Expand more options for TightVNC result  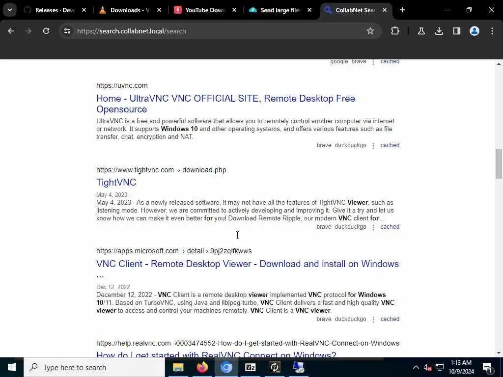pos(373,227)
